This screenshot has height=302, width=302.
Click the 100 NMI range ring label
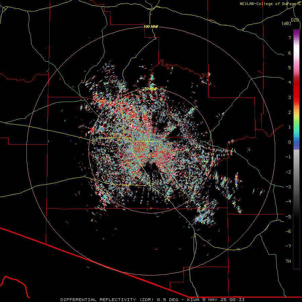pyautogui.click(x=151, y=27)
